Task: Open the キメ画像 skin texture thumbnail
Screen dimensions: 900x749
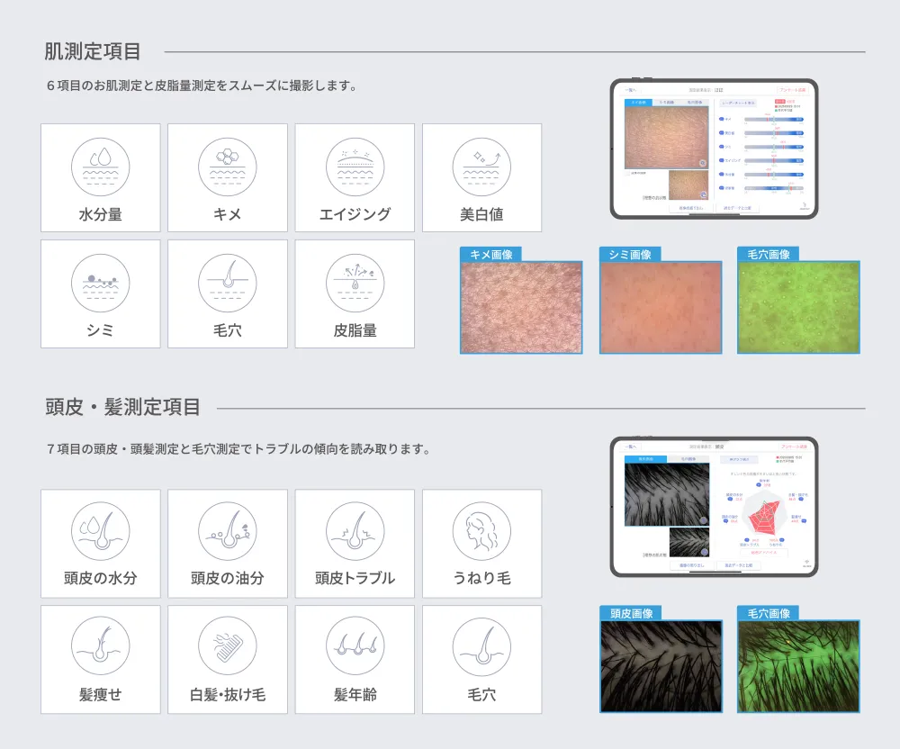Action: point(521,307)
